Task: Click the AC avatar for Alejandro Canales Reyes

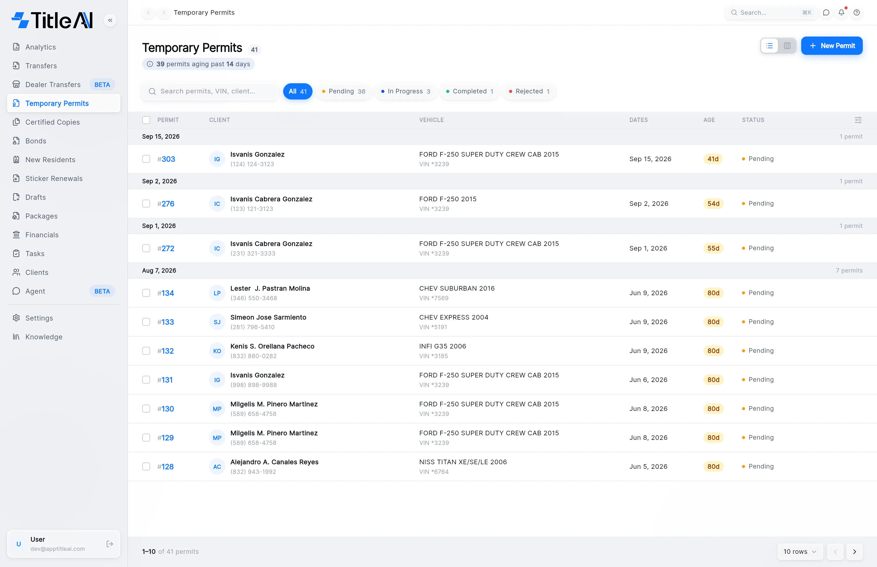Action: click(x=217, y=466)
